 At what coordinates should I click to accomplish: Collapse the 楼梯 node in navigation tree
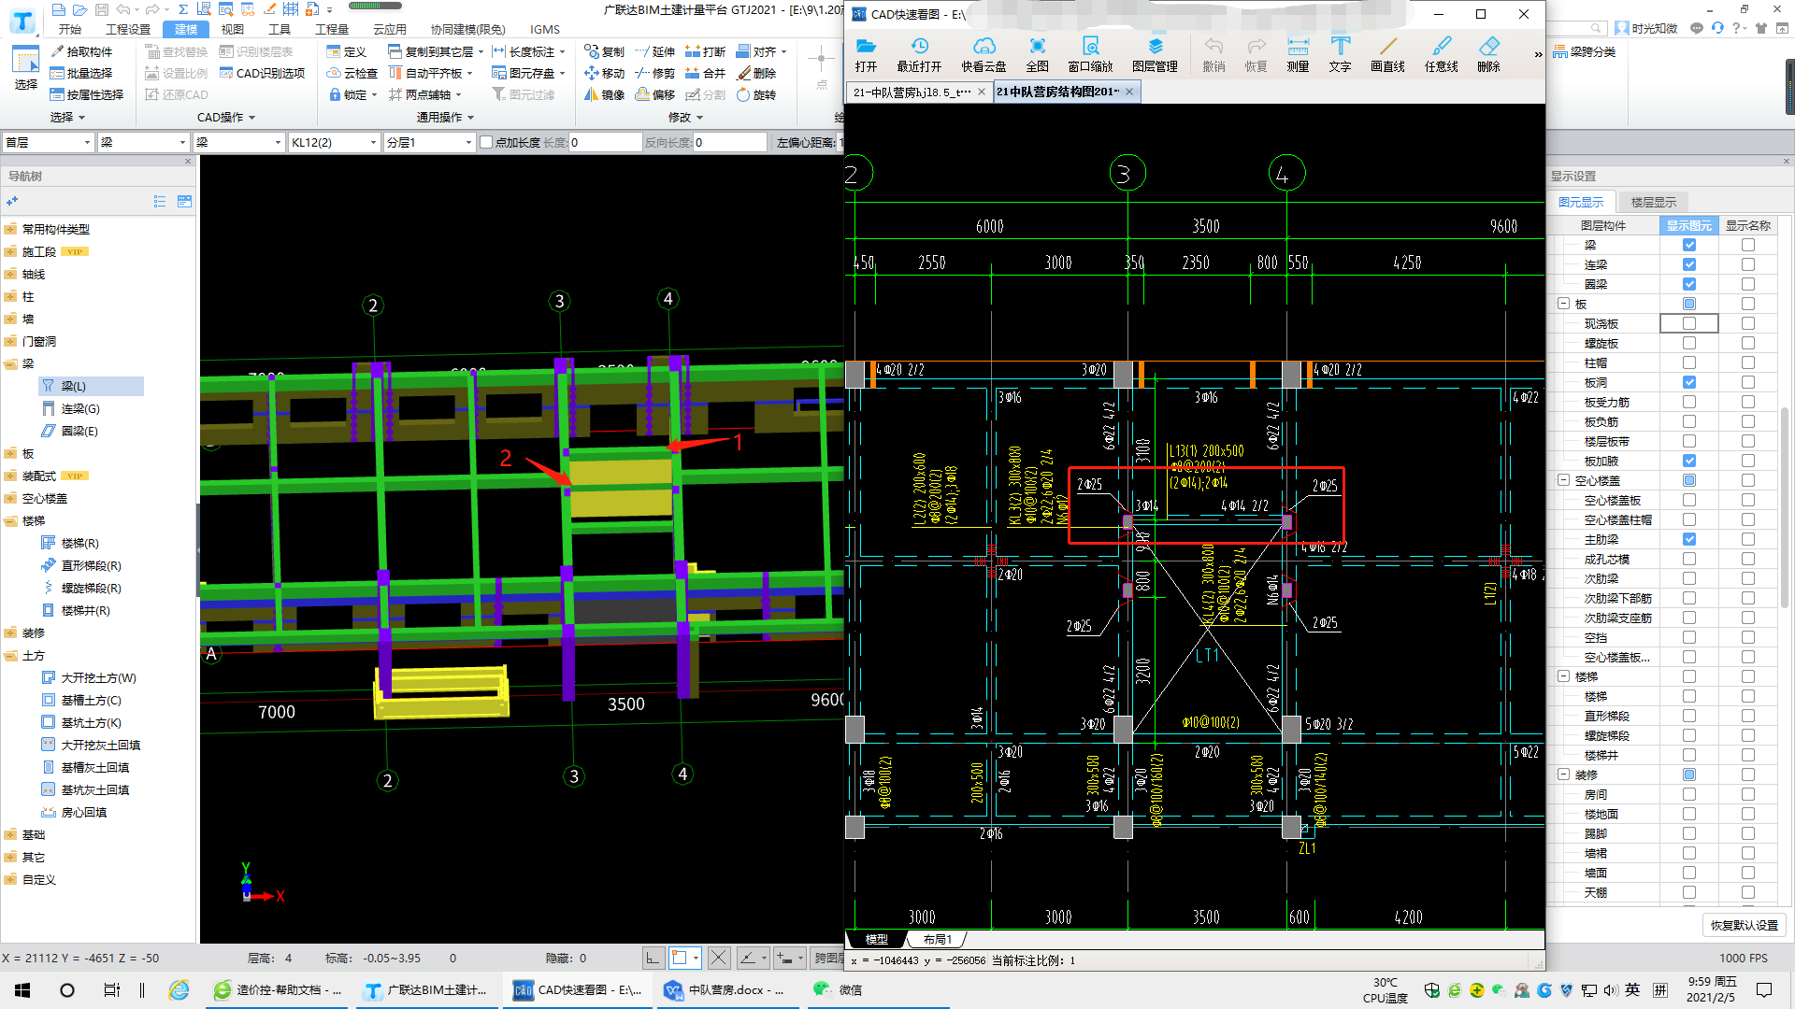pyautogui.click(x=10, y=520)
